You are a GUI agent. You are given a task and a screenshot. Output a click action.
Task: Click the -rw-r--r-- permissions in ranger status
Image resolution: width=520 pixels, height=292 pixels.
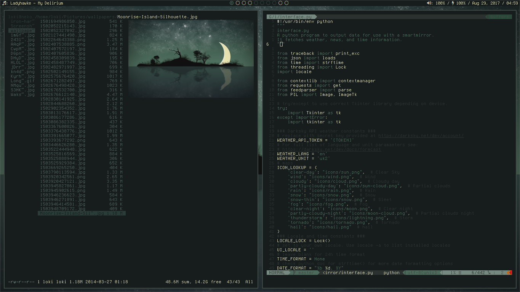[21, 282]
